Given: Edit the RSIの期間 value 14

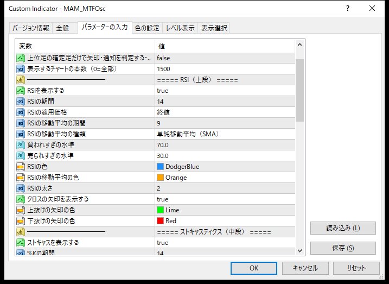Looking at the screenshot, I should [225, 102].
